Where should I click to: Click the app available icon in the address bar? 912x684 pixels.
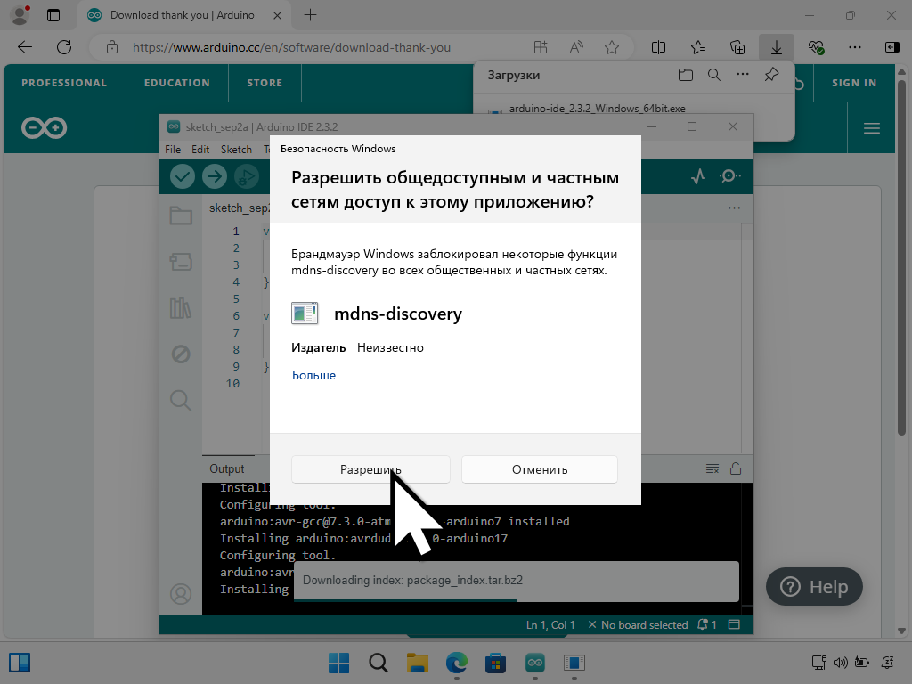pos(541,47)
